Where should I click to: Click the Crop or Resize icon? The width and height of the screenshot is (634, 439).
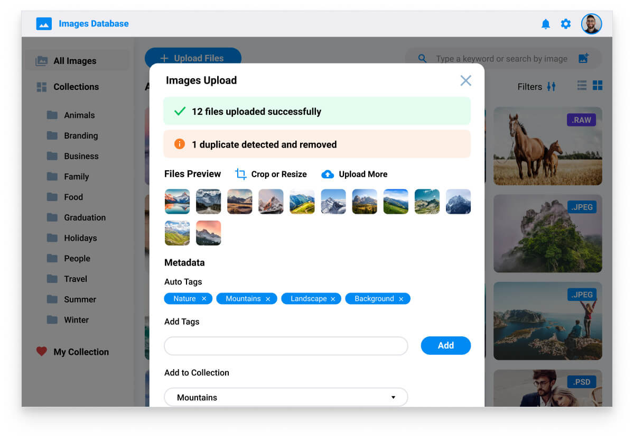pyautogui.click(x=241, y=174)
